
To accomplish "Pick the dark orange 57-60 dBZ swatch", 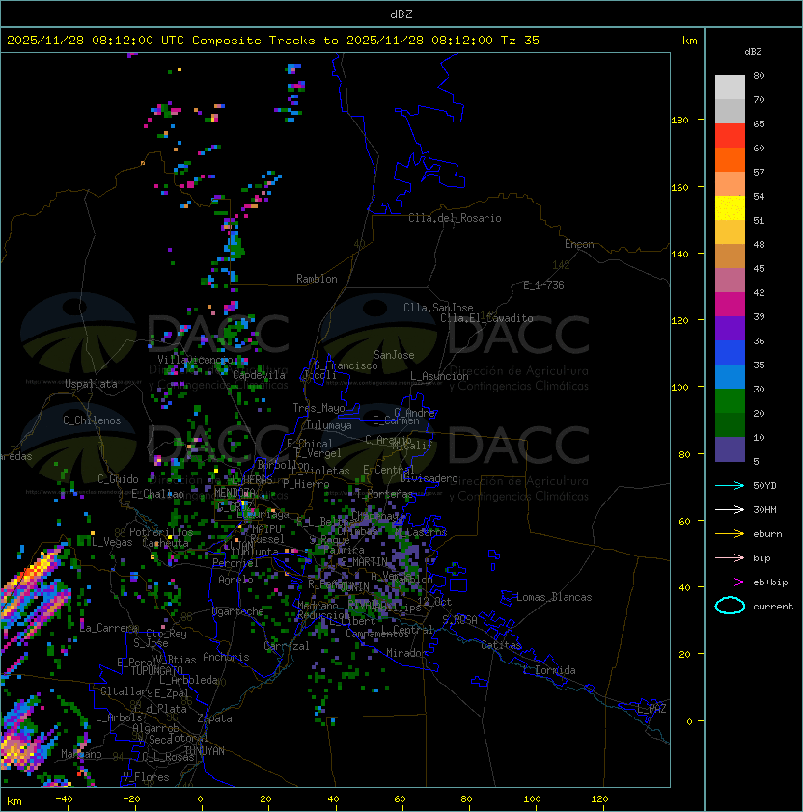I will click(x=730, y=159).
